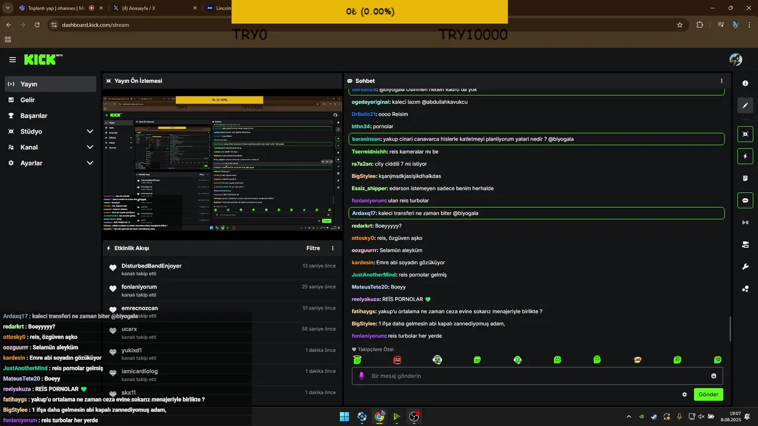Viewport: 758px width, 426px height.
Task: Click the stream preview thumbnail
Action: point(222,164)
